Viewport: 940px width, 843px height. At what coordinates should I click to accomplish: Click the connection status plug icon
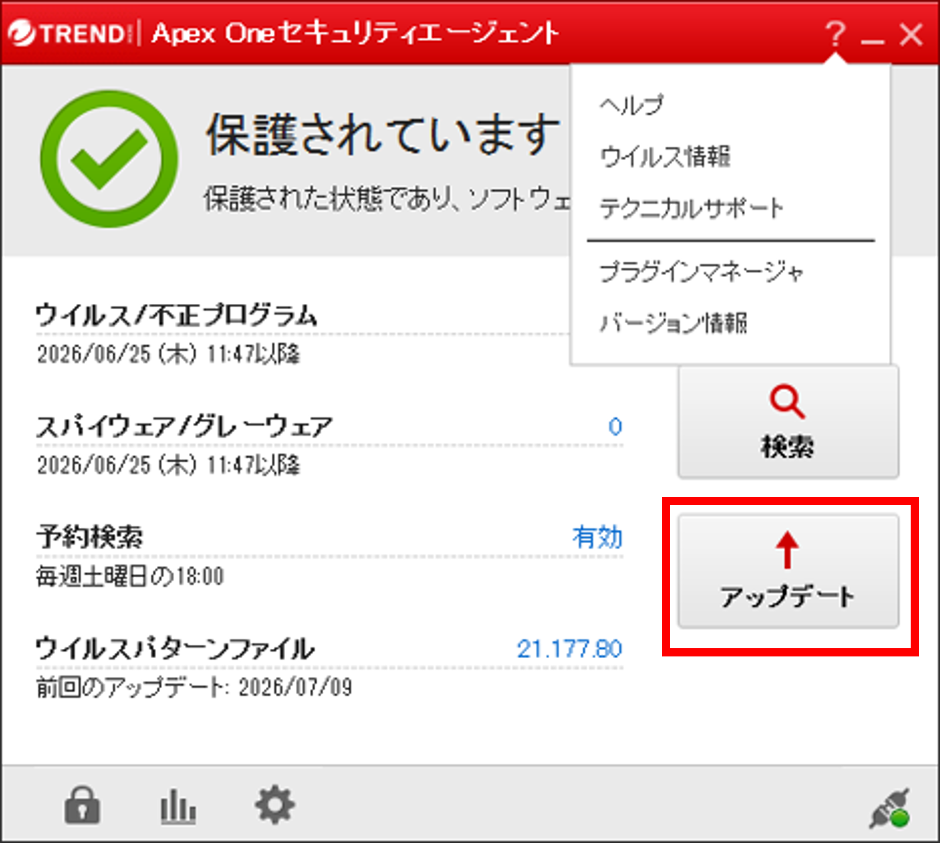click(890, 808)
